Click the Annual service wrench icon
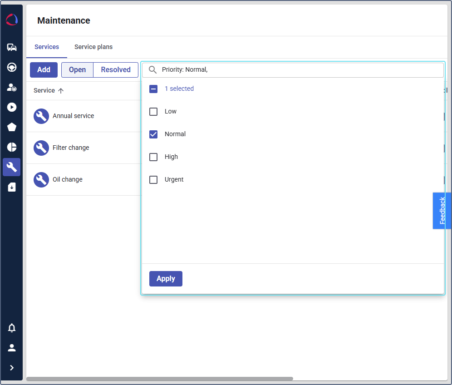Image resolution: width=452 pixels, height=385 pixels. click(41, 116)
